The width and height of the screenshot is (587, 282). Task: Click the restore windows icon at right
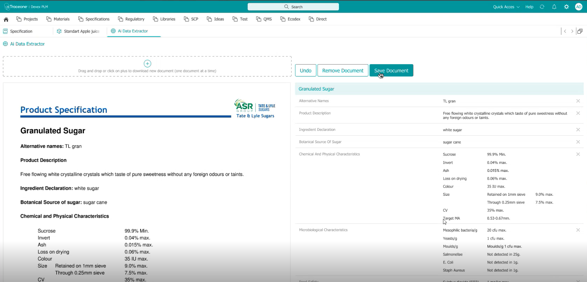coord(580,31)
